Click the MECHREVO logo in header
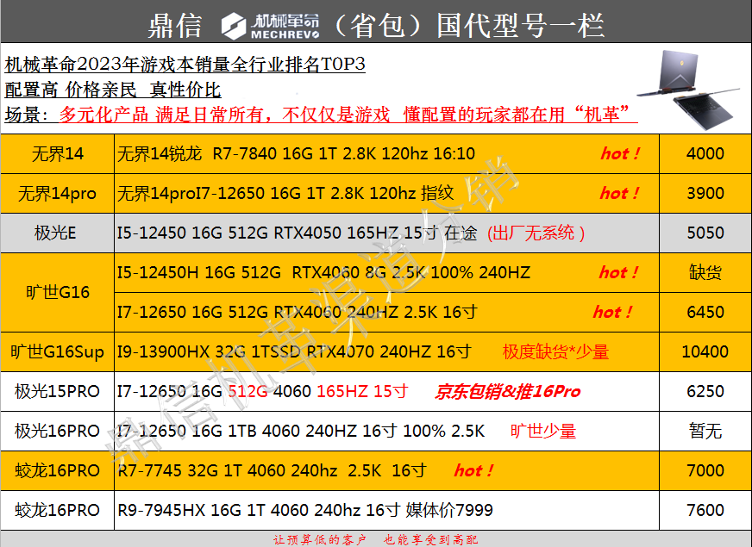752x547 pixels. pyautogui.click(x=270, y=26)
